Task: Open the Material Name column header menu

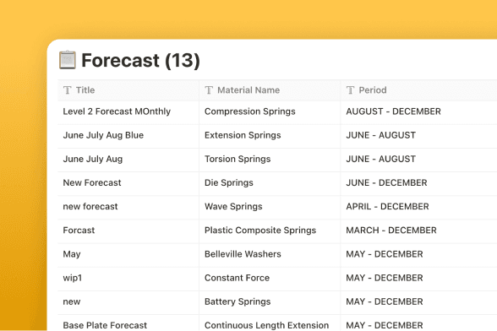Action: pyautogui.click(x=270, y=90)
